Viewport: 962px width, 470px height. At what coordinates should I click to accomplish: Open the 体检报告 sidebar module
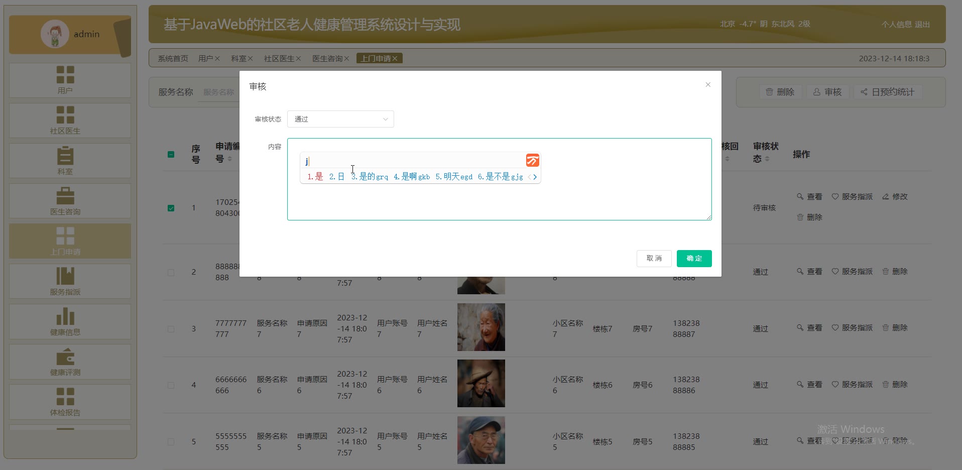tap(70, 402)
